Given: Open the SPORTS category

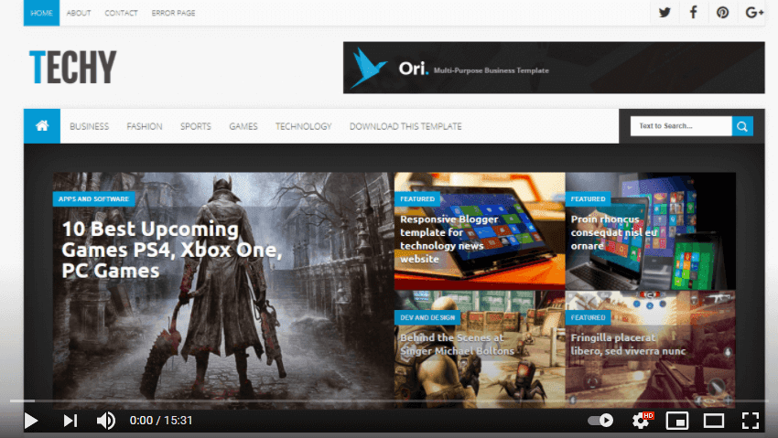Looking at the screenshot, I should [x=196, y=126].
